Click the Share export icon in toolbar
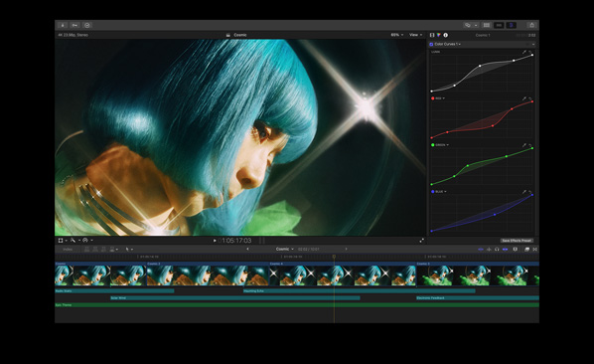This screenshot has height=364, width=594. pyautogui.click(x=531, y=25)
